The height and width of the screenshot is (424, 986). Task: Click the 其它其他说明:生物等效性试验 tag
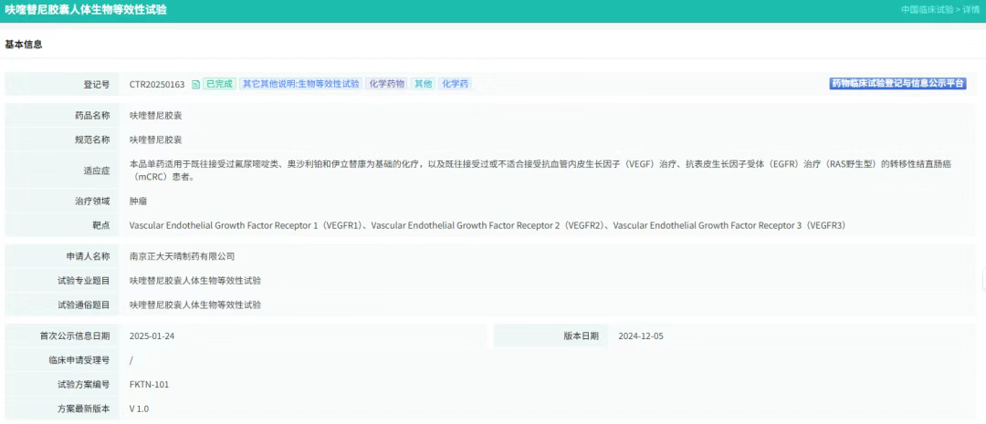point(300,84)
